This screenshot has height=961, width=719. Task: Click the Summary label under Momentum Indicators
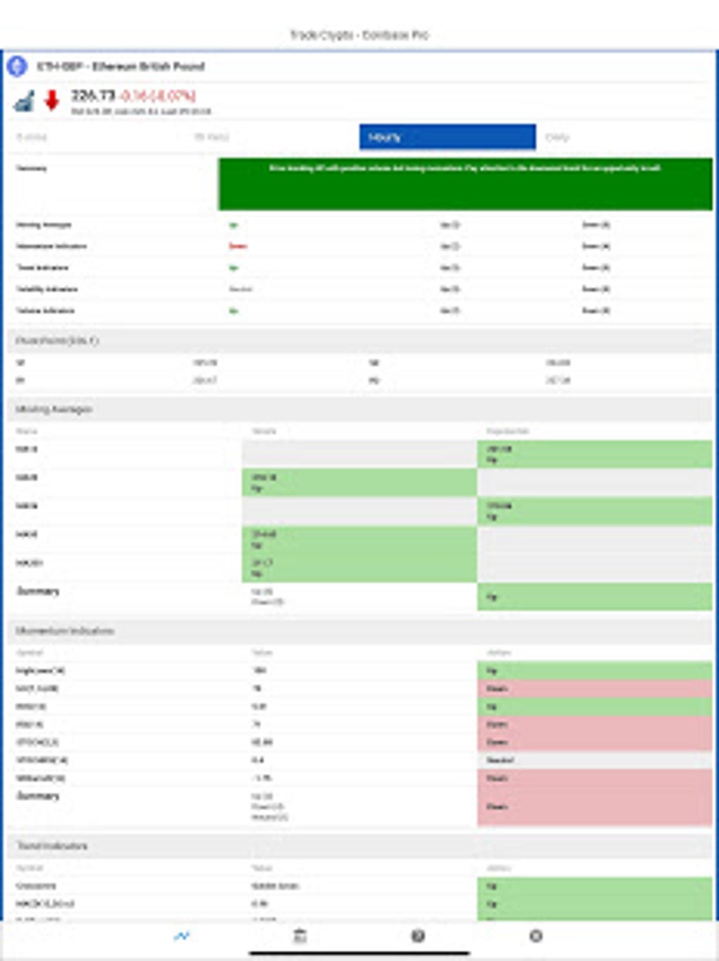38,795
